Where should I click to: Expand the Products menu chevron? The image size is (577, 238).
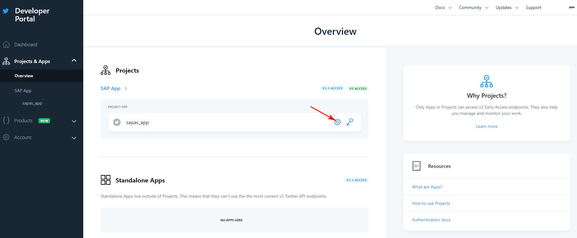pos(74,121)
